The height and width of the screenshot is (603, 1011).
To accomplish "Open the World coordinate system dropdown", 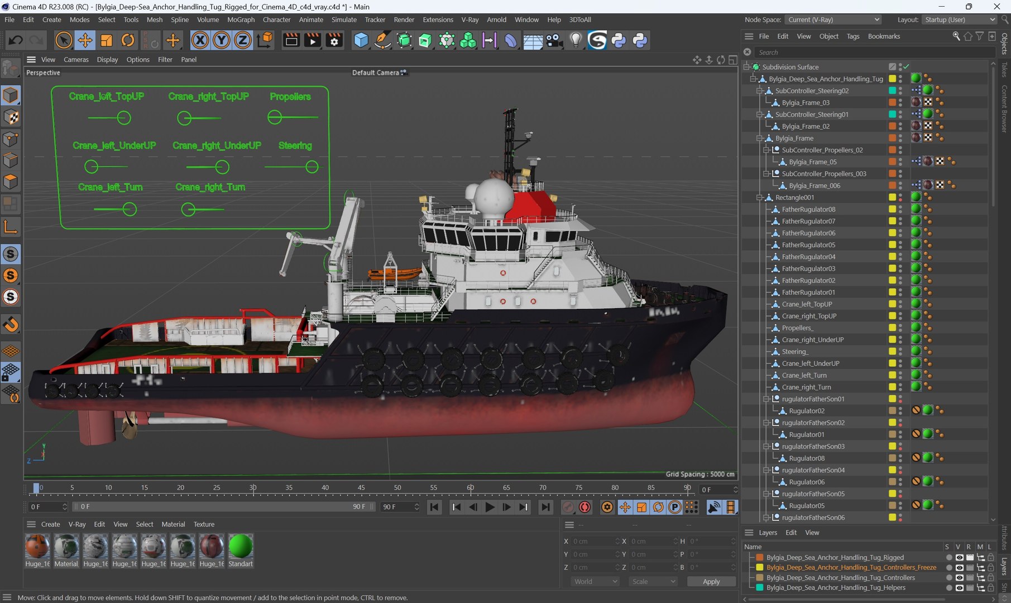I will point(595,582).
